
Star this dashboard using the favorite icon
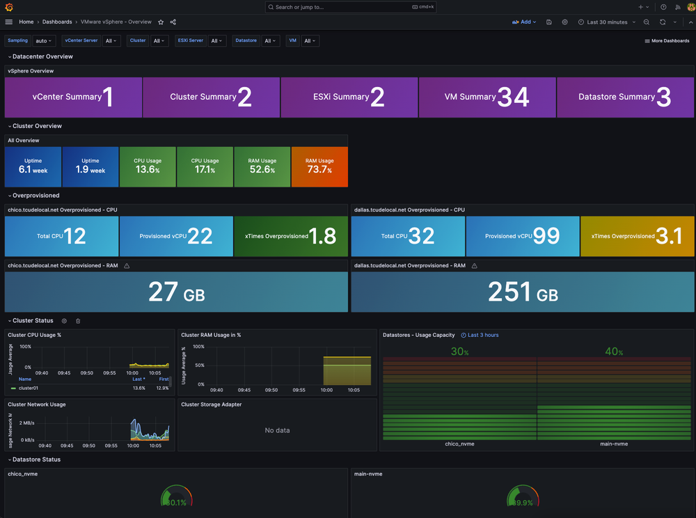(161, 22)
